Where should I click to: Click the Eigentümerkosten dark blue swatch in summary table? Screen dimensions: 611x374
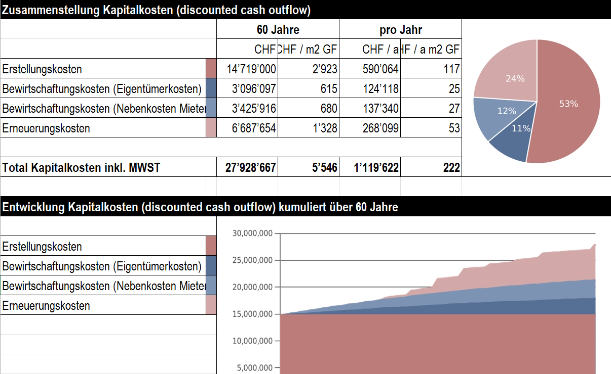click(211, 88)
